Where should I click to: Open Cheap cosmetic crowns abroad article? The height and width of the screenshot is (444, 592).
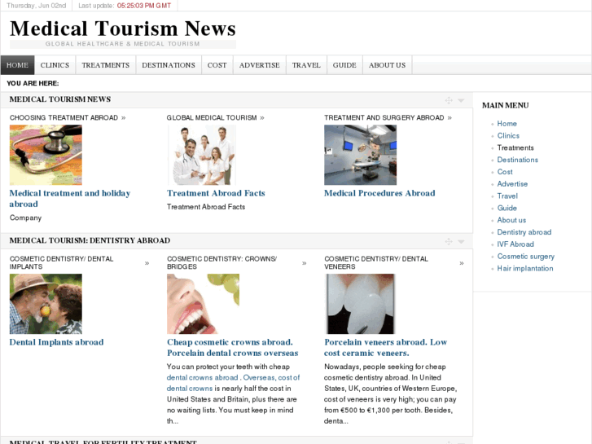click(233, 347)
